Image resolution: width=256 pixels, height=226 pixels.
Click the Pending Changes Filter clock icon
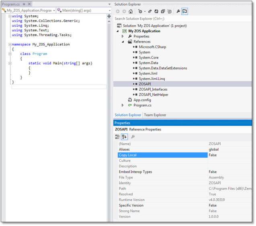140,11
